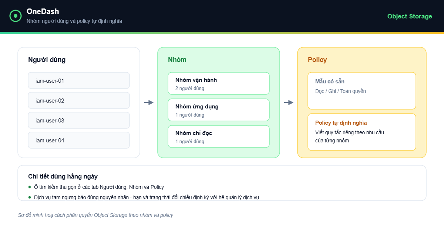Click '1 người dùng' under Nhóm chỉ đọc
This screenshot has height=225, width=444.
tap(190, 142)
